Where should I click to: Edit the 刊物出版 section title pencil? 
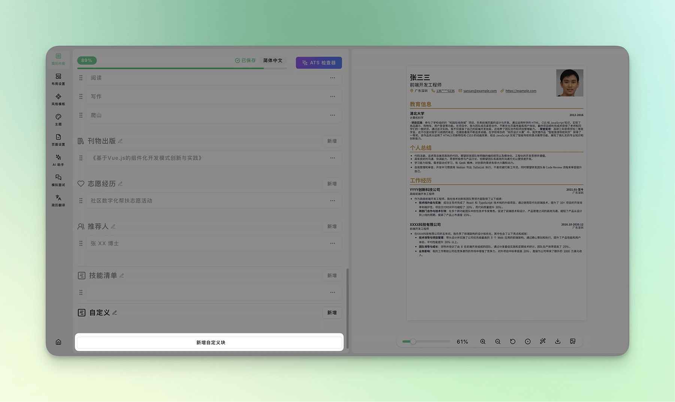(120, 141)
